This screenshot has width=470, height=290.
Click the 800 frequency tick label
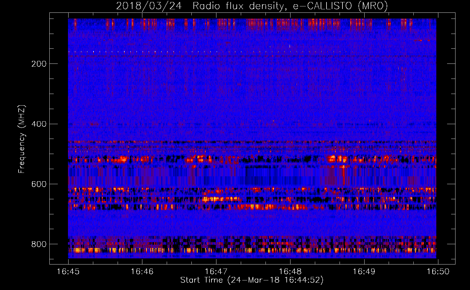(x=39, y=244)
